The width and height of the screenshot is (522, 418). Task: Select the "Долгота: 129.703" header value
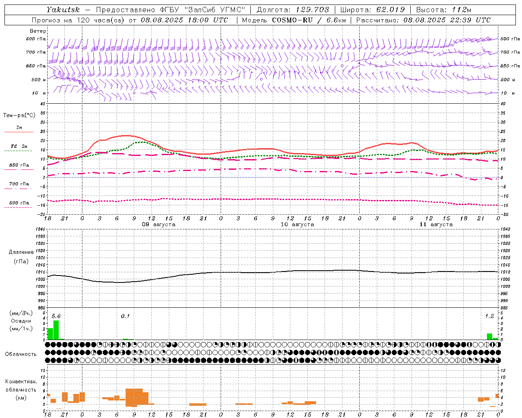click(293, 9)
